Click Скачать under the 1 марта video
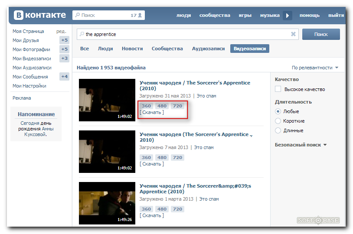This screenshot has width=353, height=234. [x=152, y=215]
